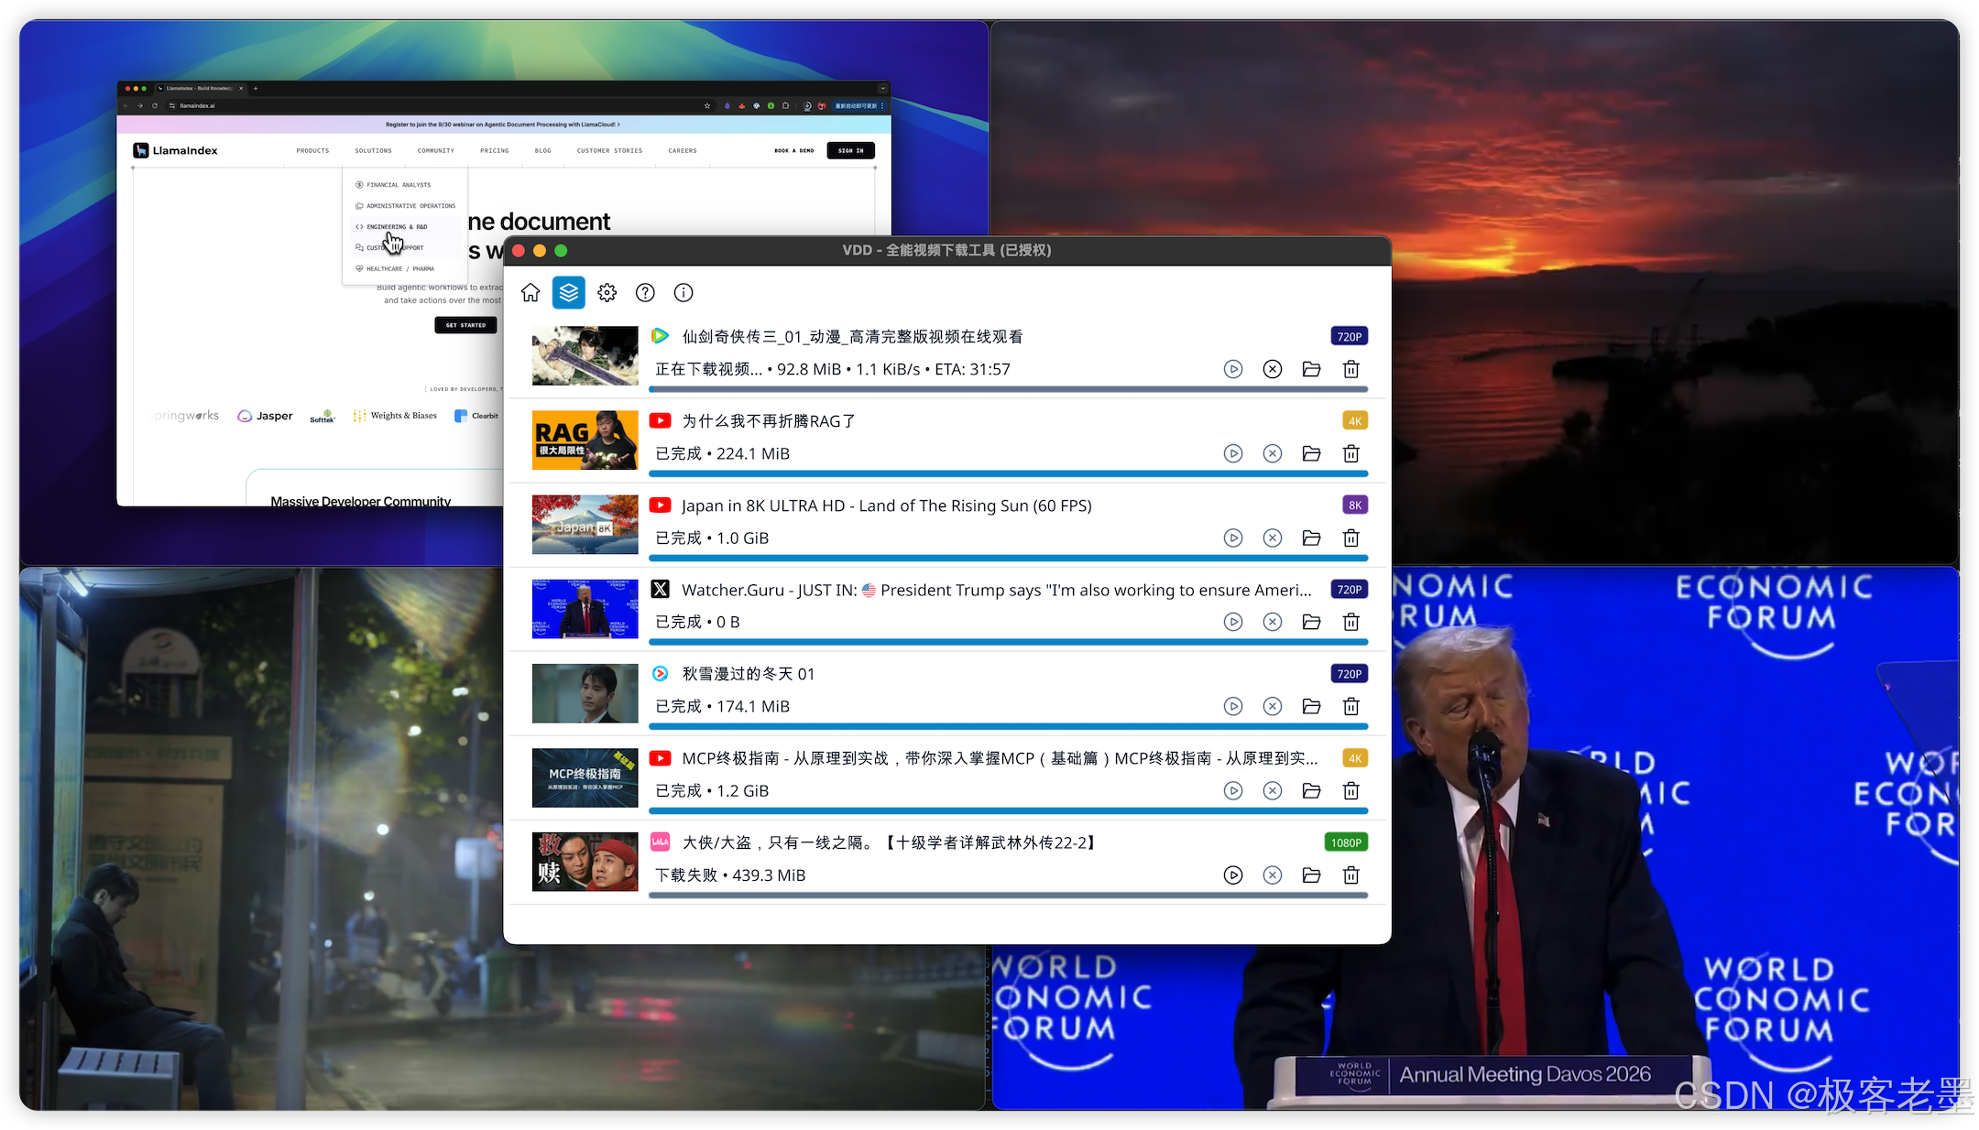Go to PRICING on LlamaIndex site
Image resolution: width=1979 pixels, height=1130 pixels.
click(495, 151)
